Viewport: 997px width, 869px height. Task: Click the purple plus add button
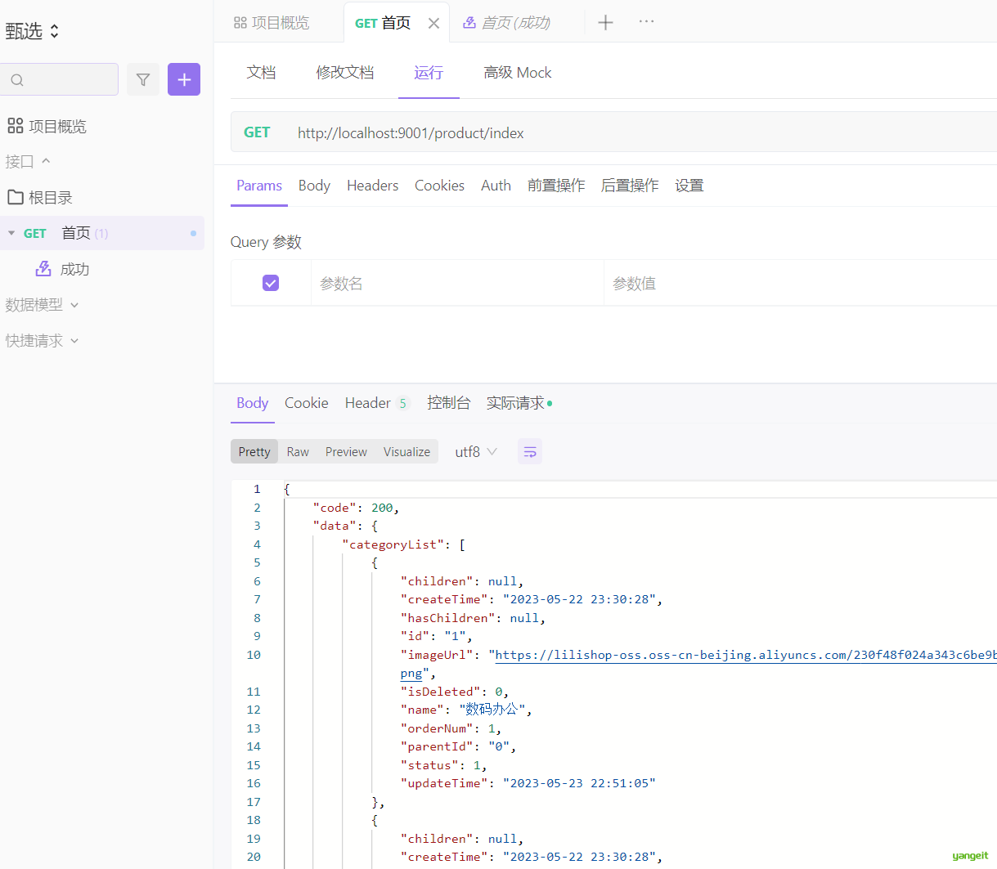(x=184, y=79)
